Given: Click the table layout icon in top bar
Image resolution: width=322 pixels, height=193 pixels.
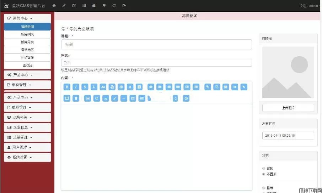Looking at the screenshot, I should point(84,6).
